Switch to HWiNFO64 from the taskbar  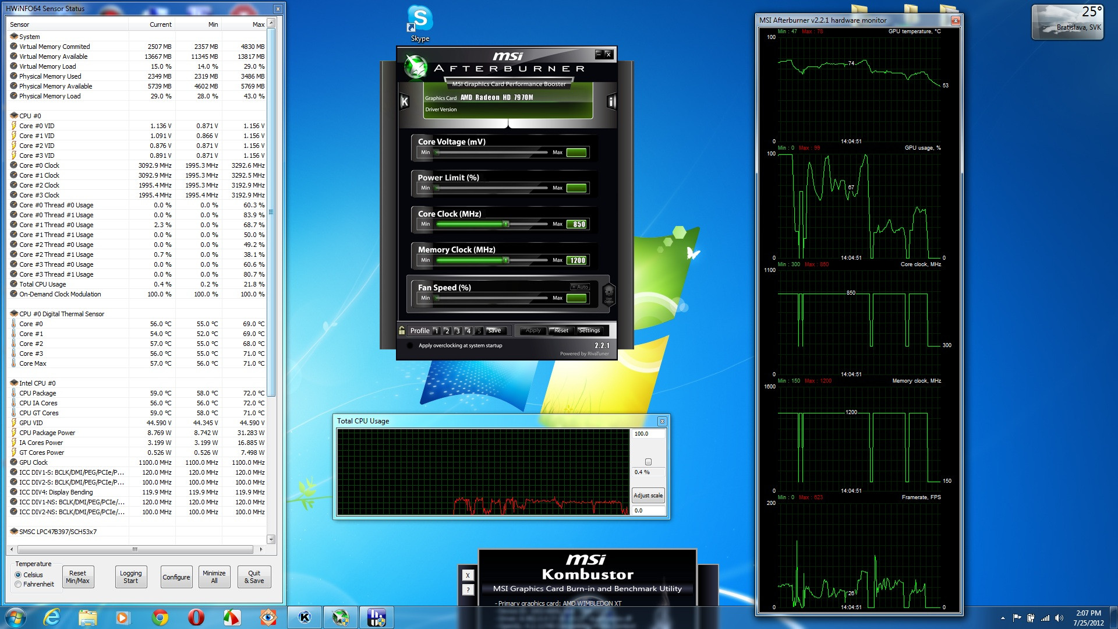[377, 617]
